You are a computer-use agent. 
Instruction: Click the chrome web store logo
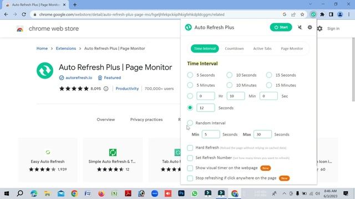20,29
